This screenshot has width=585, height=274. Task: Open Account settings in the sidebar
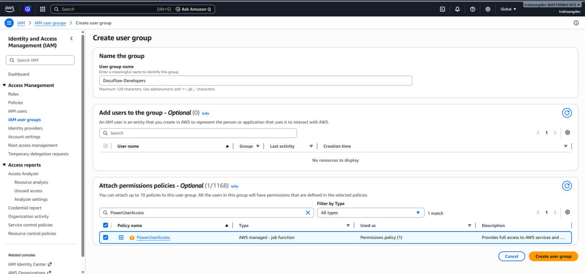(24, 137)
